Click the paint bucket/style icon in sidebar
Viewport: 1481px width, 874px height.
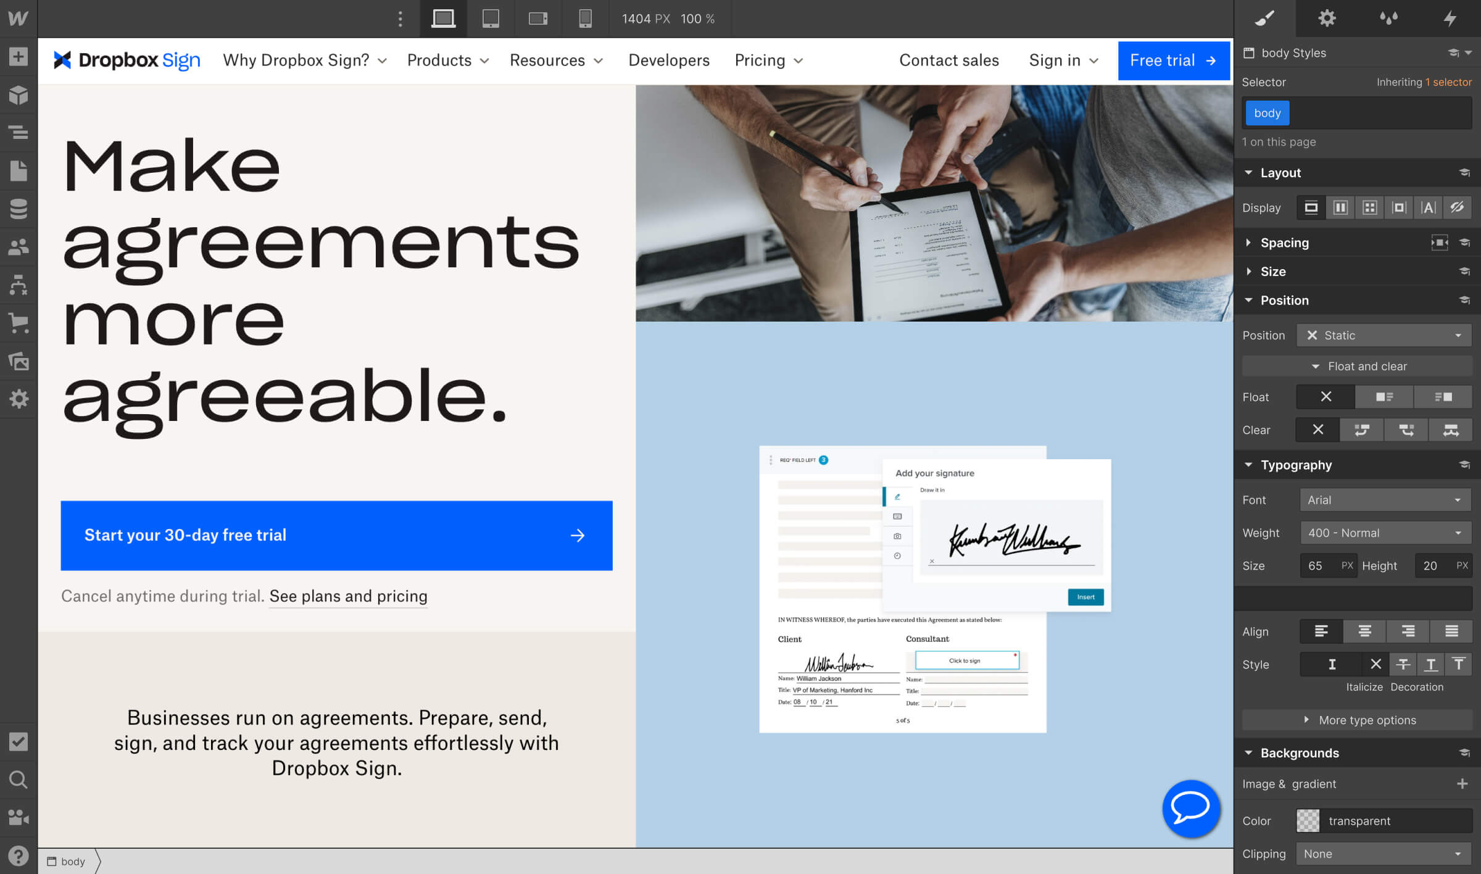1264,18
